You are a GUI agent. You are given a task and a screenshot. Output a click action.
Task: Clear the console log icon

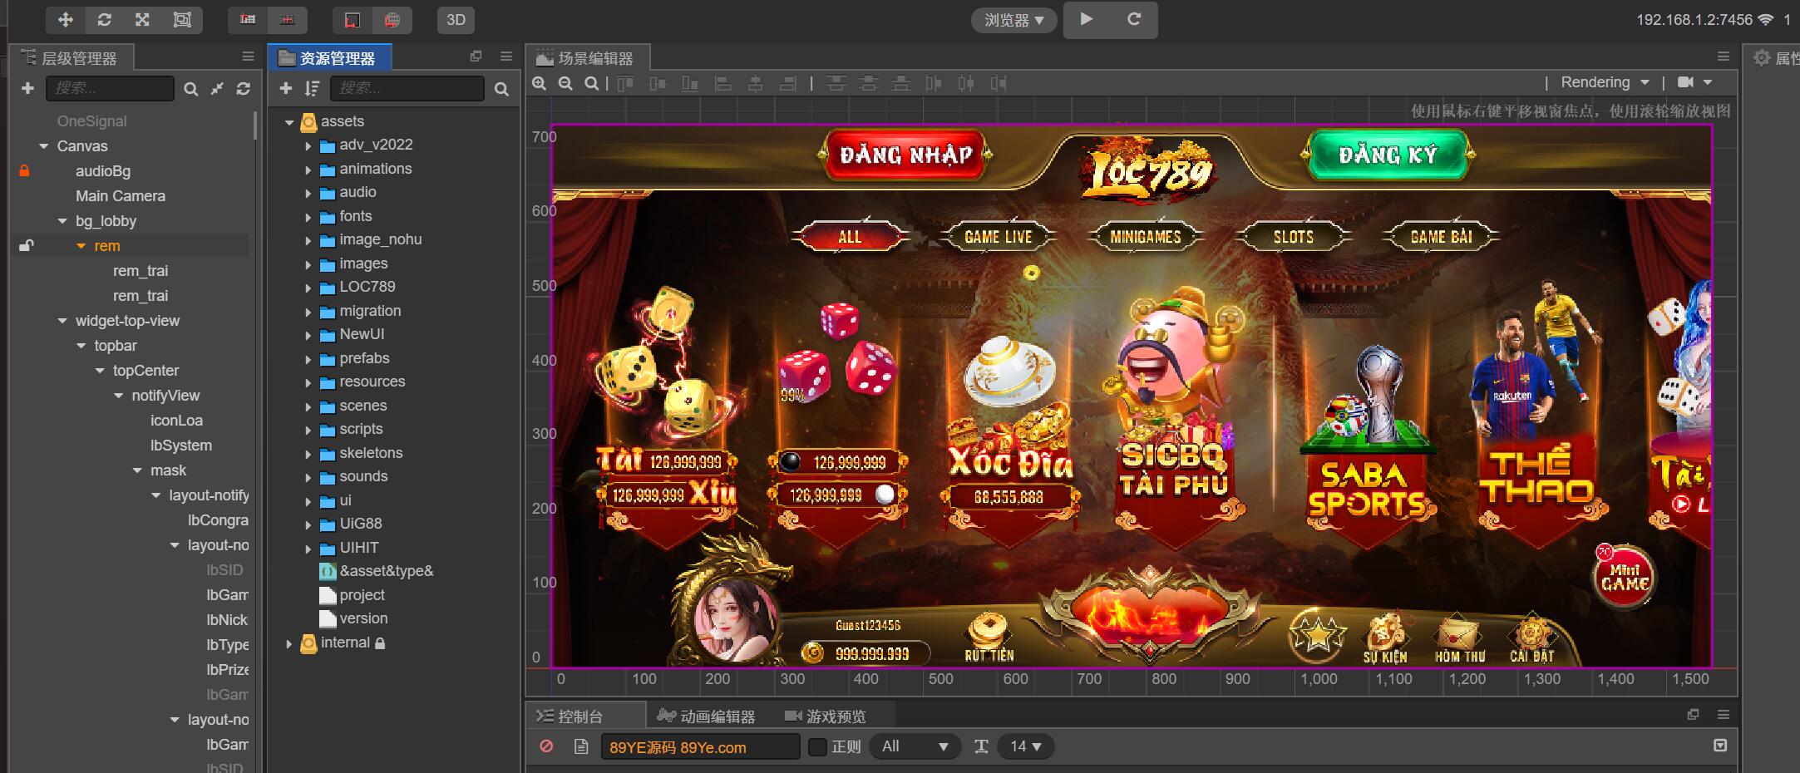pos(546,746)
